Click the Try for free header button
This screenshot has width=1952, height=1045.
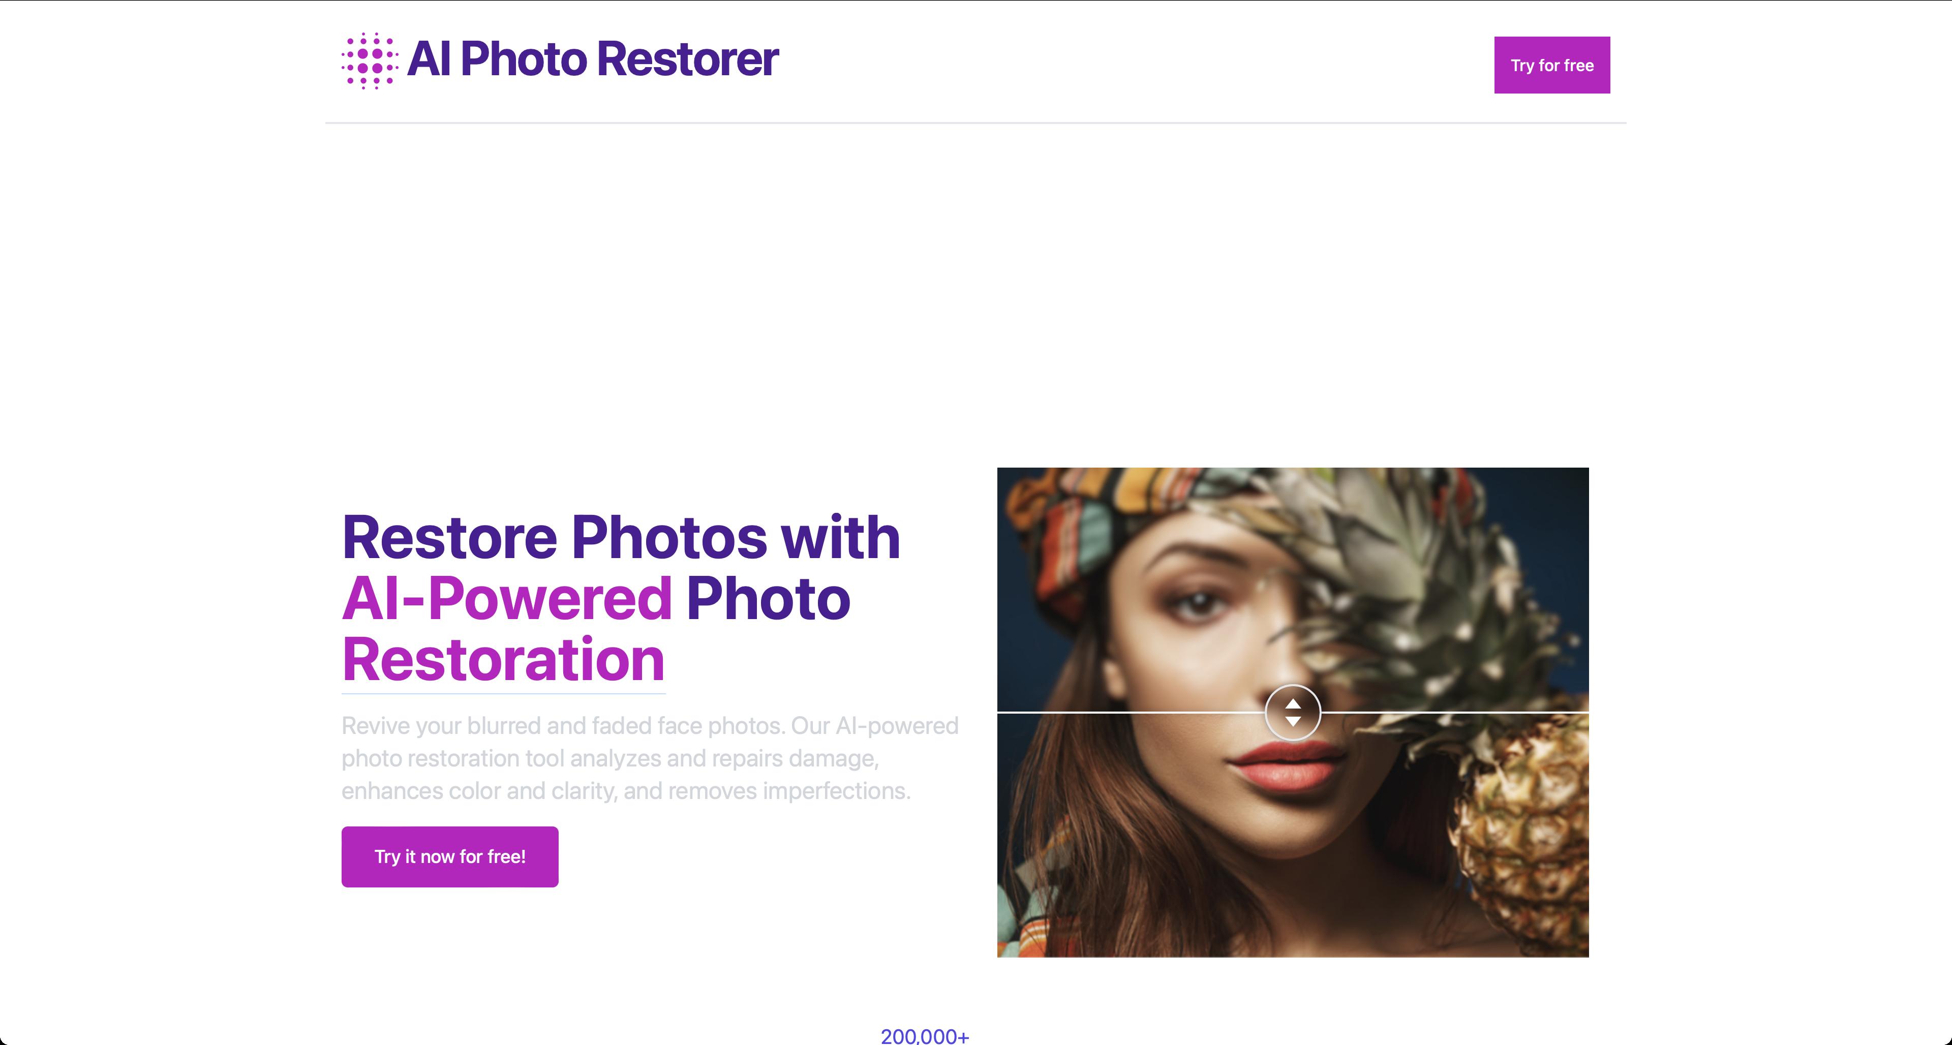coord(1552,65)
